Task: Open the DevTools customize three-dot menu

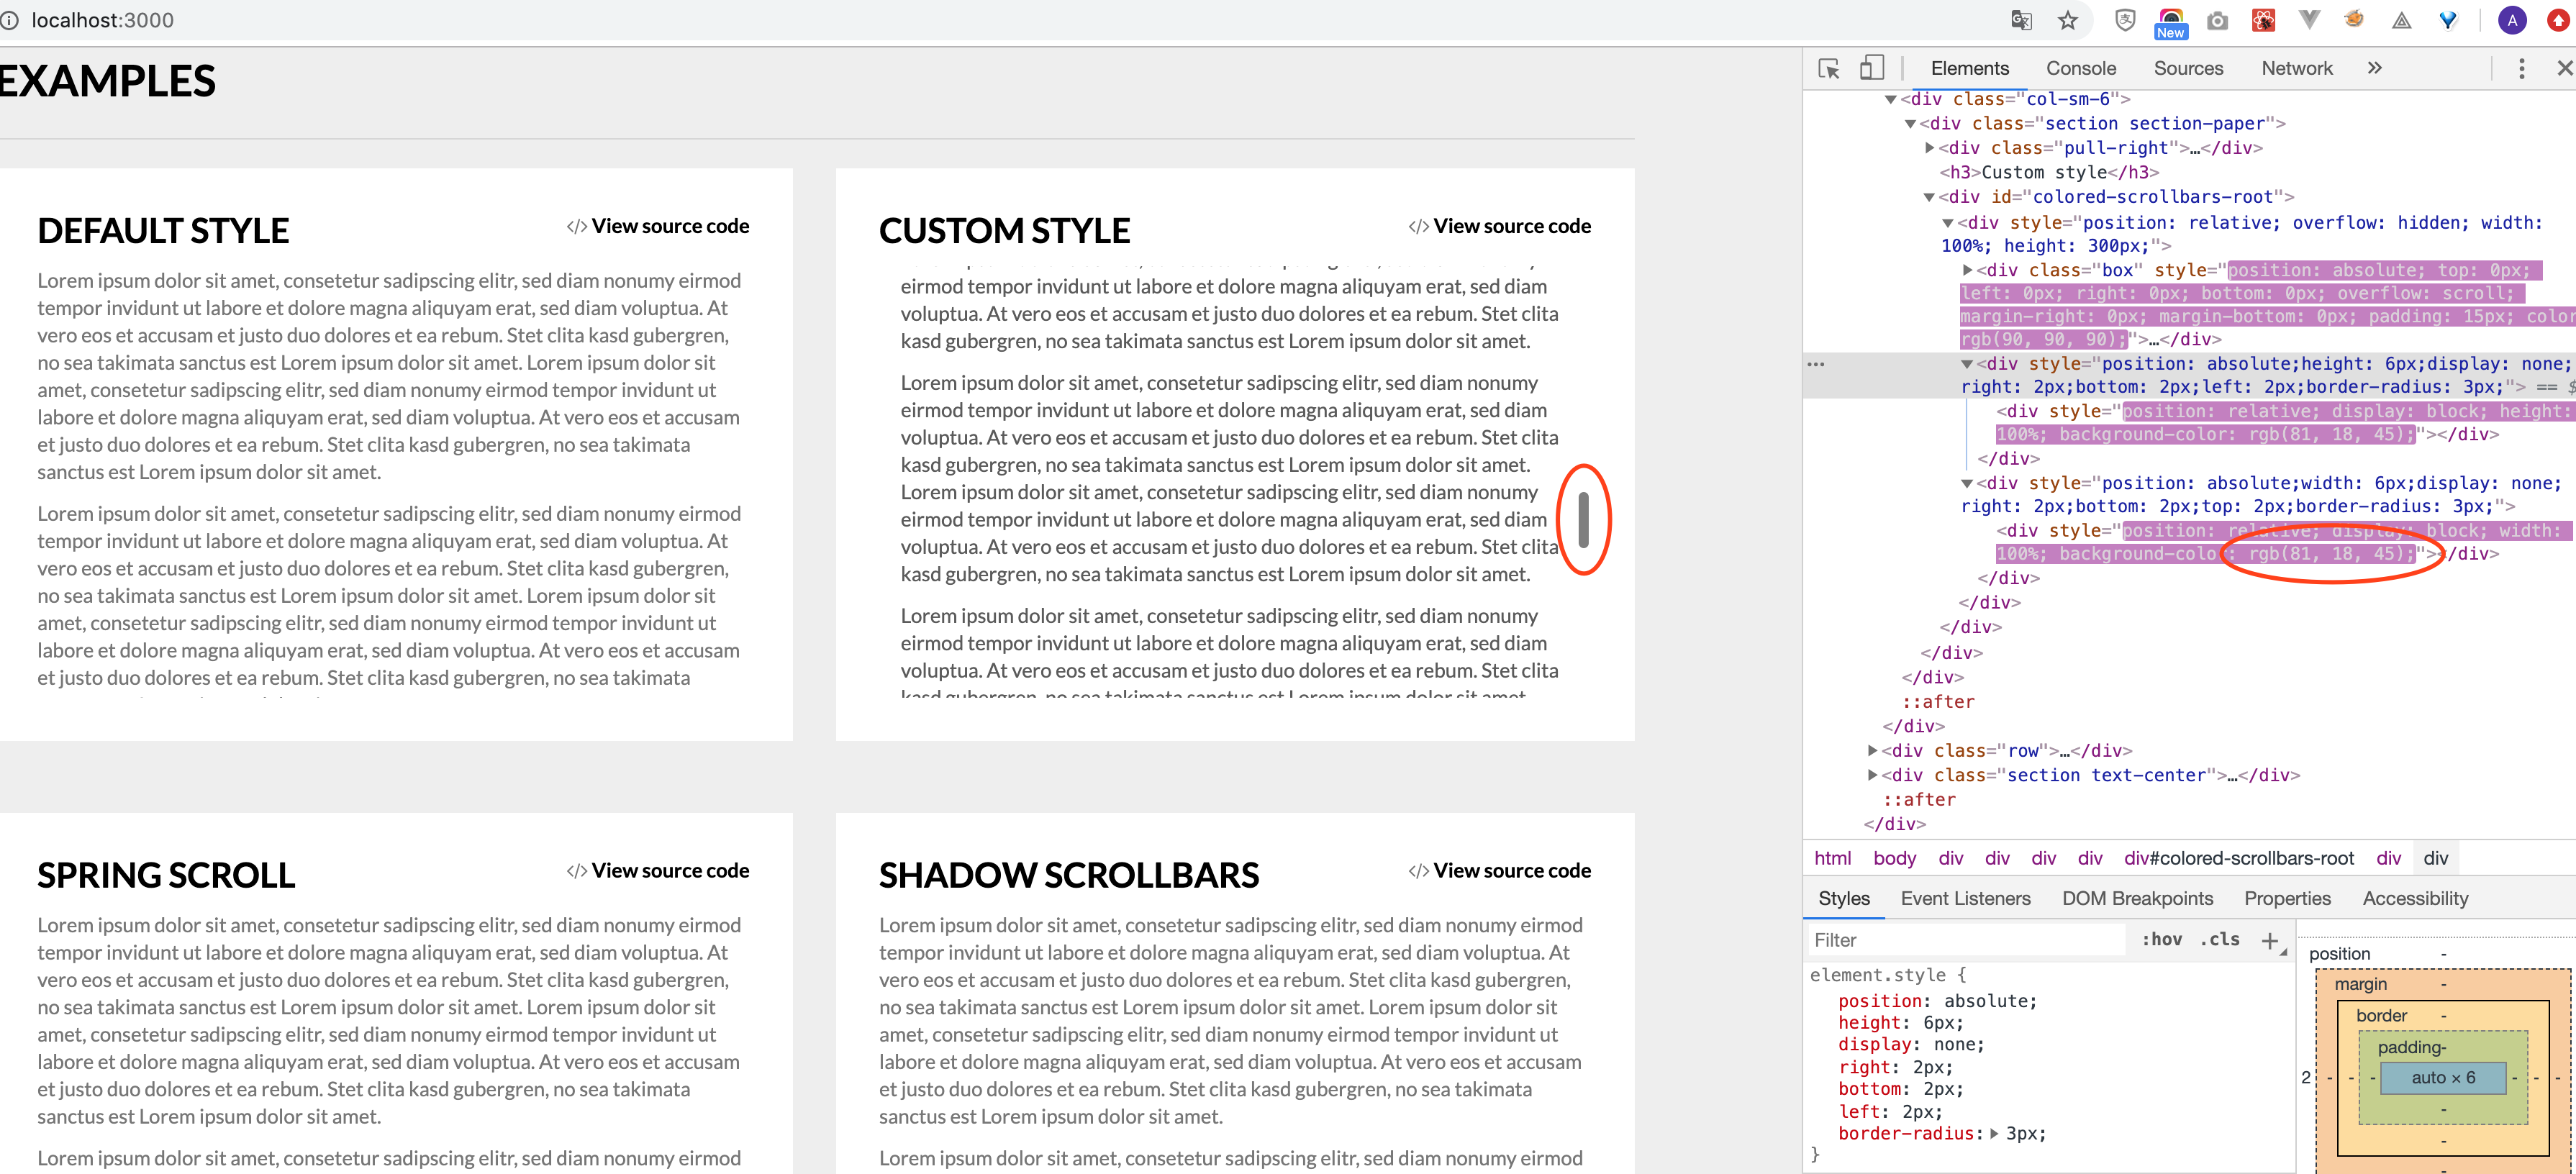Action: (2523, 68)
